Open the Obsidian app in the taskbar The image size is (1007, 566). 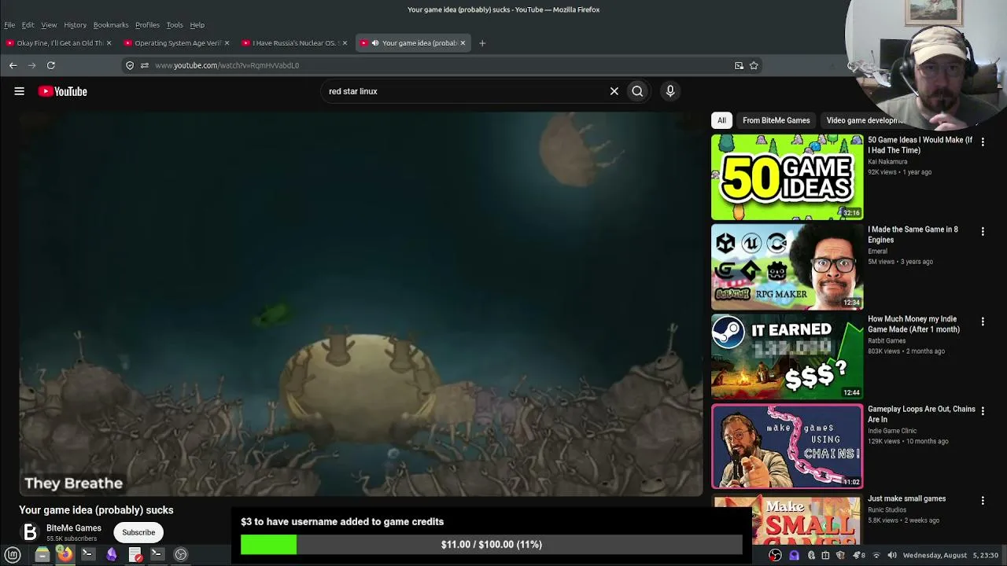click(x=111, y=554)
